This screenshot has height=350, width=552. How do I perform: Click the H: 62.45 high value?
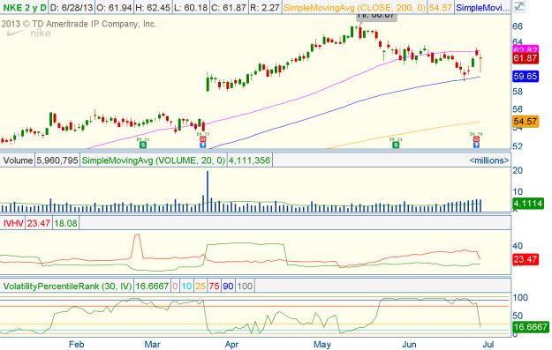pos(154,7)
